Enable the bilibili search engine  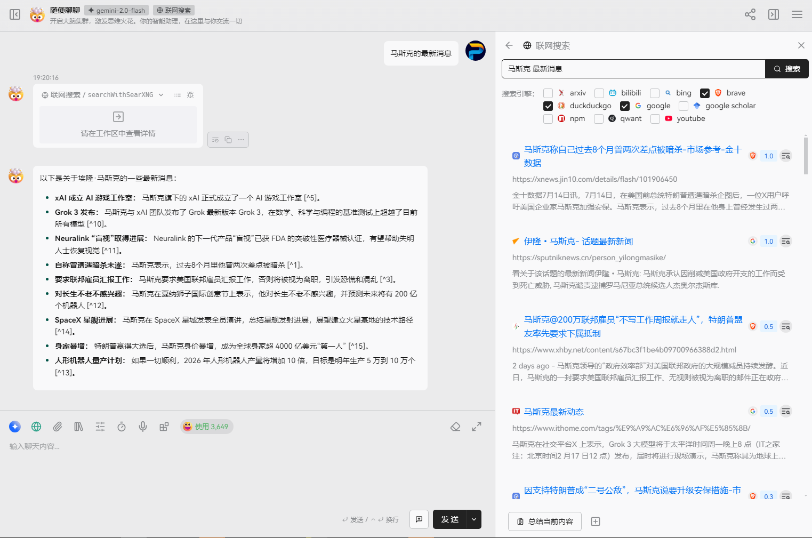coord(599,93)
